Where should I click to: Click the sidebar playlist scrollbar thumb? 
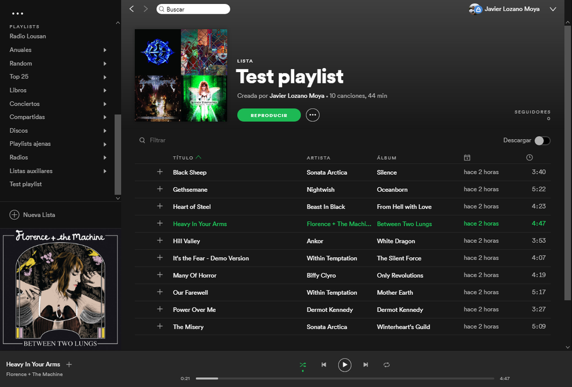(117, 155)
